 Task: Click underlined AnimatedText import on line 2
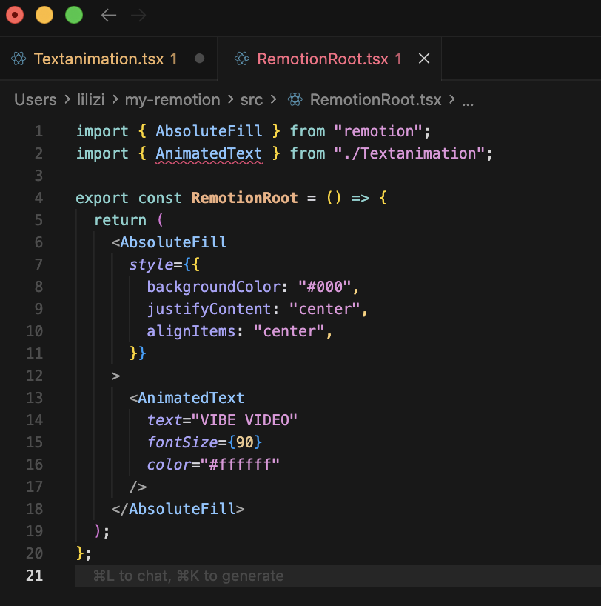(x=209, y=153)
